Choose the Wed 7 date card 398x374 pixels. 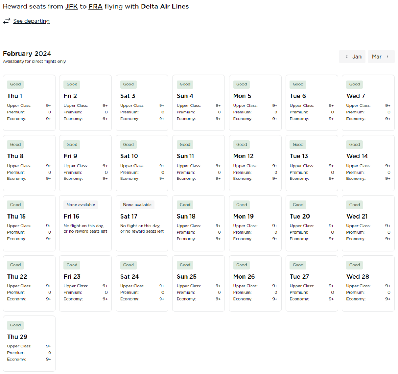(x=368, y=103)
